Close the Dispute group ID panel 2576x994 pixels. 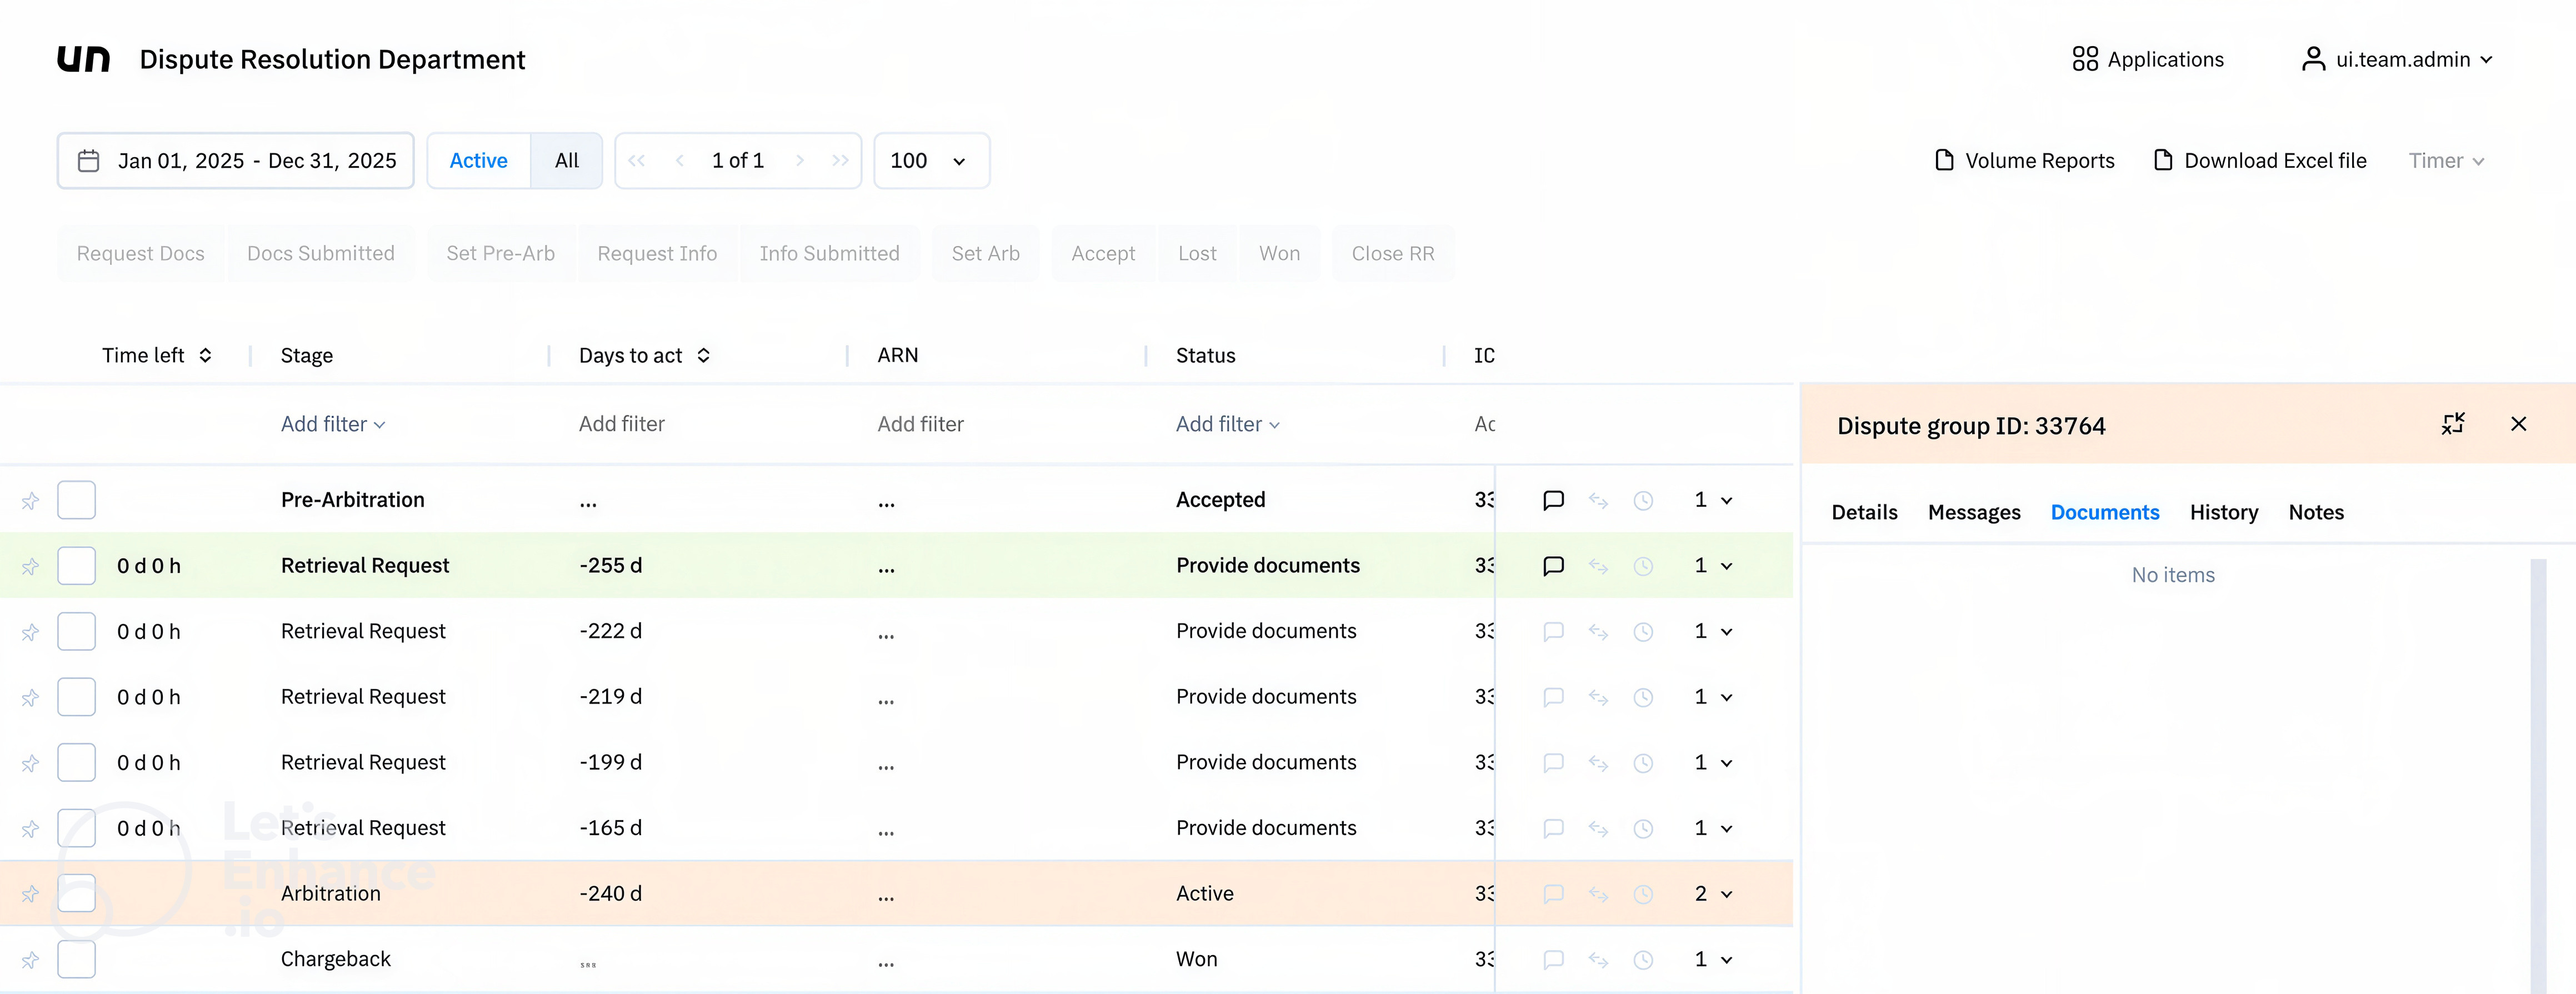(x=2518, y=424)
